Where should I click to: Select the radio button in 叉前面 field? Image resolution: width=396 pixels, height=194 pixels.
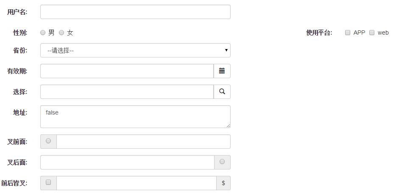tap(48, 141)
